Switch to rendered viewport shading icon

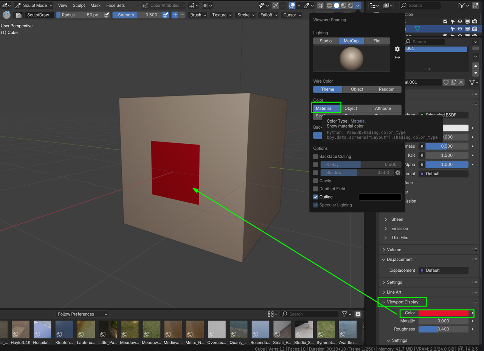coord(351,6)
